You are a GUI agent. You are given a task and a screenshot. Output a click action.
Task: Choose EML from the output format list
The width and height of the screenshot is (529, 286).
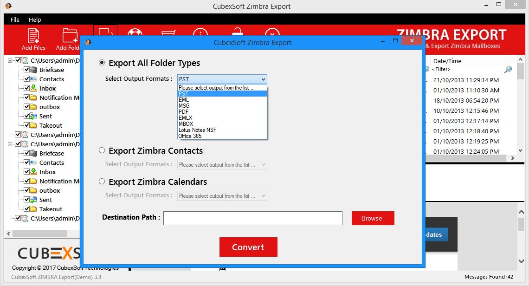(x=222, y=100)
